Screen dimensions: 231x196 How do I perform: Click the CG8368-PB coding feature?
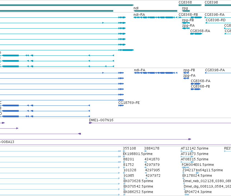(196, 89)
